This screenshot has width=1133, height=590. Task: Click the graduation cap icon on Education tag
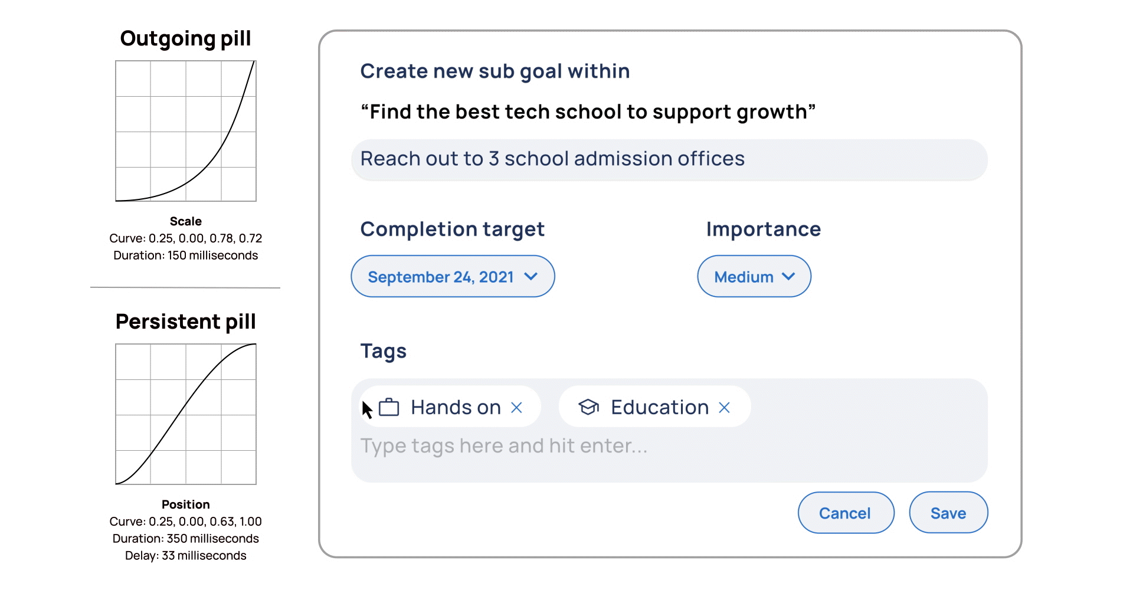click(588, 407)
